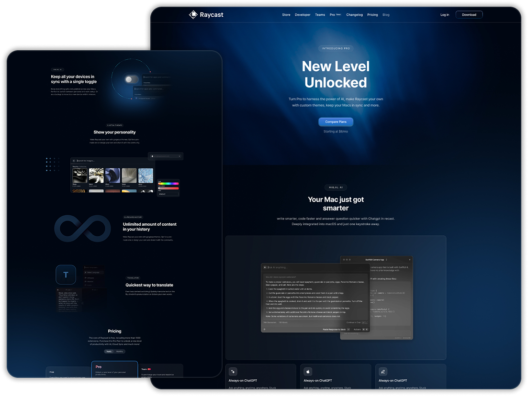Click the blue T translator icon

pos(66,275)
